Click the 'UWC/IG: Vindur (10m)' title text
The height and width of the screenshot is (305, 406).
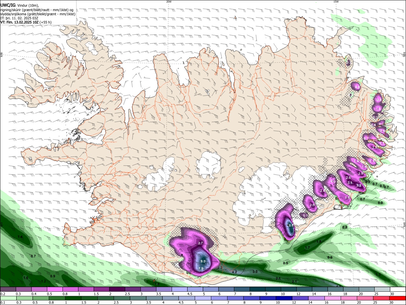click(20, 5)
